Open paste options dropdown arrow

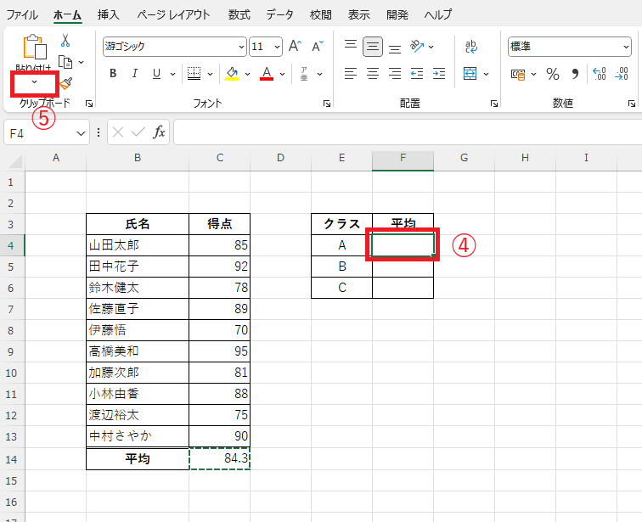pos(34,82)
